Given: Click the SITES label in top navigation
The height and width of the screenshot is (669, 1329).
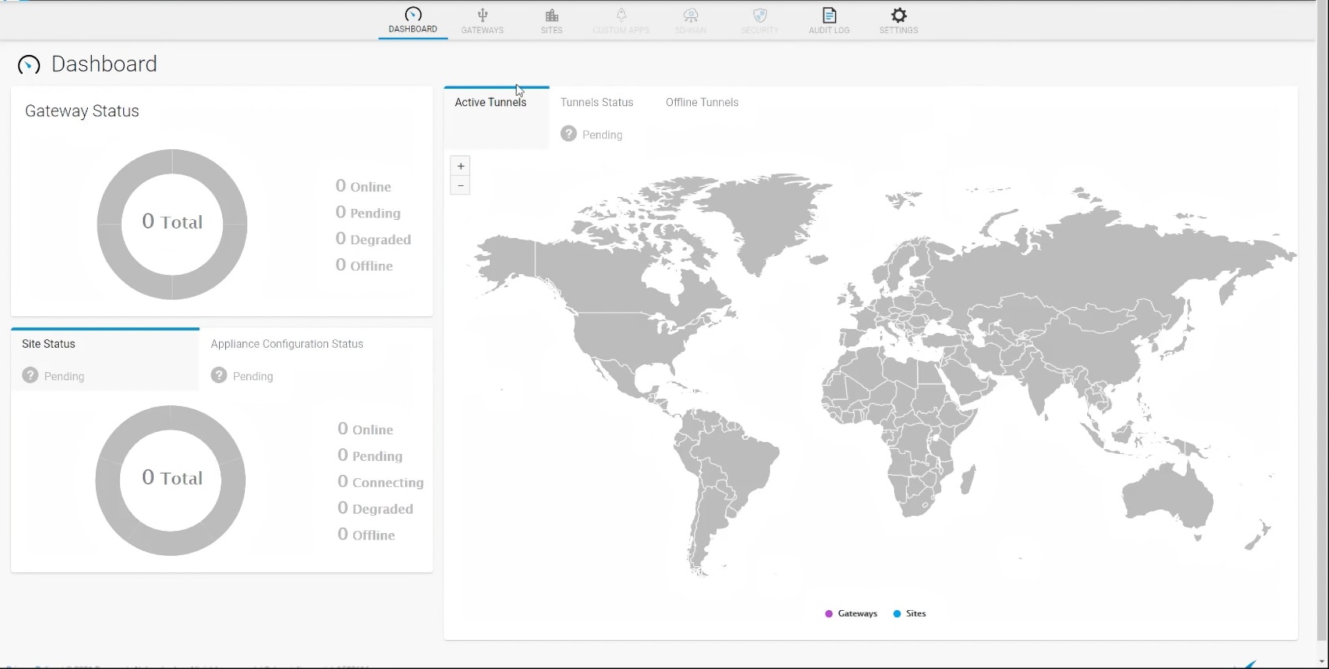Looking at the screenshot, I should 552,31.
